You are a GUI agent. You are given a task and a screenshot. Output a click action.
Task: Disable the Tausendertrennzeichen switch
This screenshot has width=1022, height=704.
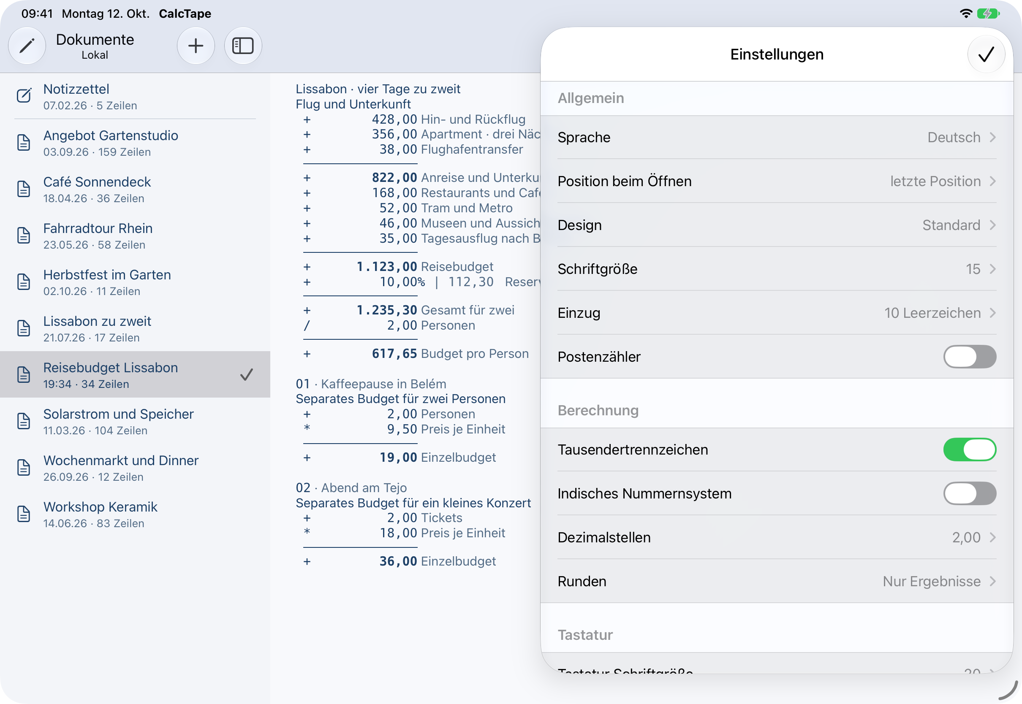[970, 449]
